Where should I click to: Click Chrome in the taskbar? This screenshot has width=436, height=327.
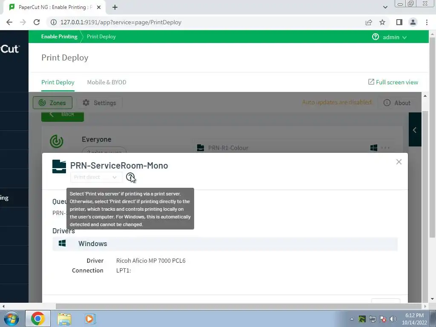(38, 318)
